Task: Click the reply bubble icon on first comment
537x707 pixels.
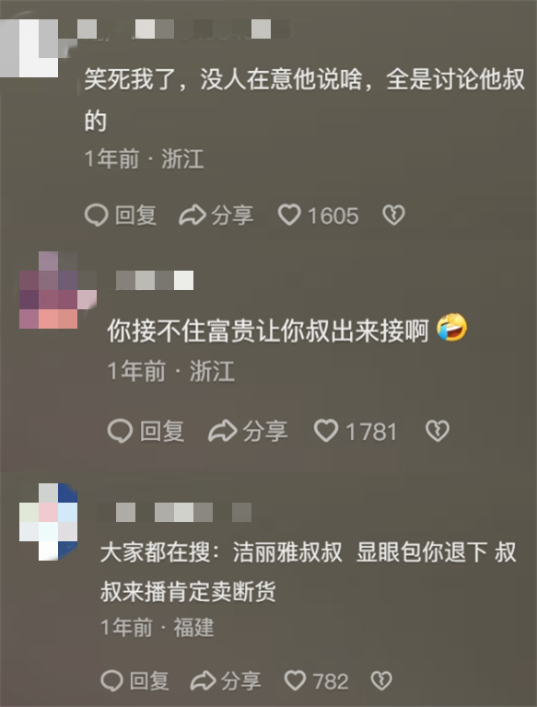Action: pos(96,215)
